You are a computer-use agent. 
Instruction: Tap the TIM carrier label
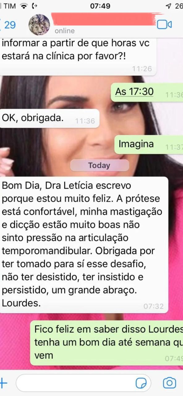10,6
